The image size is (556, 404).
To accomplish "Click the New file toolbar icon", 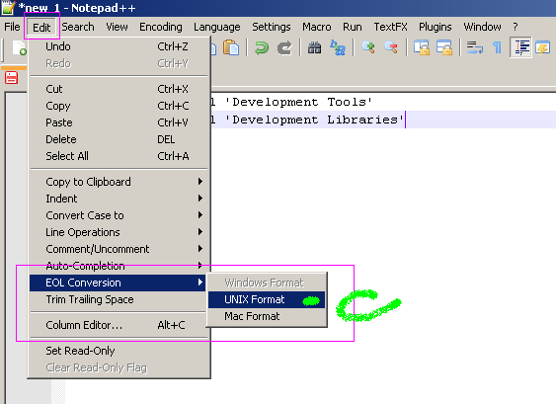I will (19, 47).
